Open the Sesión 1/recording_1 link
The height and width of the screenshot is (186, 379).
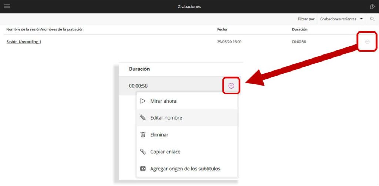tap(24, 42)
